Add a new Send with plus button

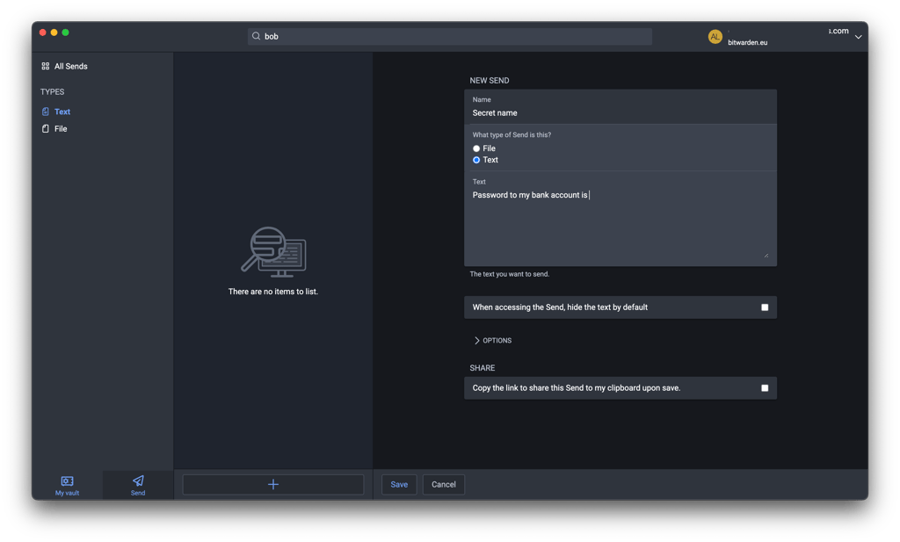(273, 485)
